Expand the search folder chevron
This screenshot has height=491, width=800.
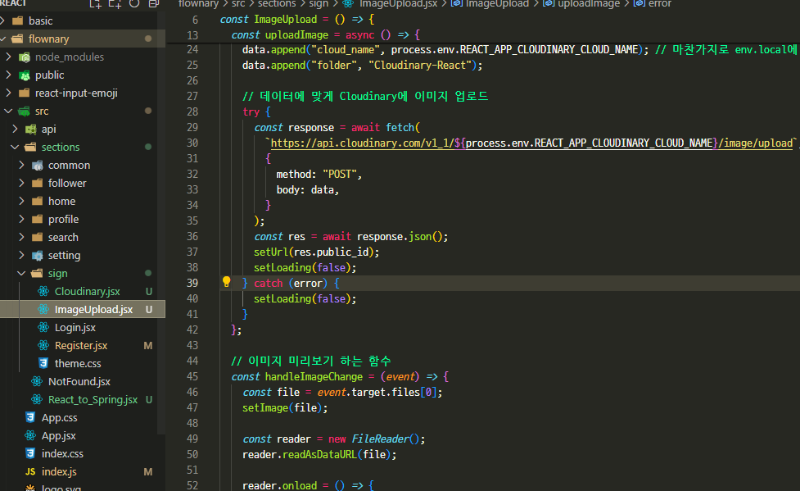click(21, 237)
